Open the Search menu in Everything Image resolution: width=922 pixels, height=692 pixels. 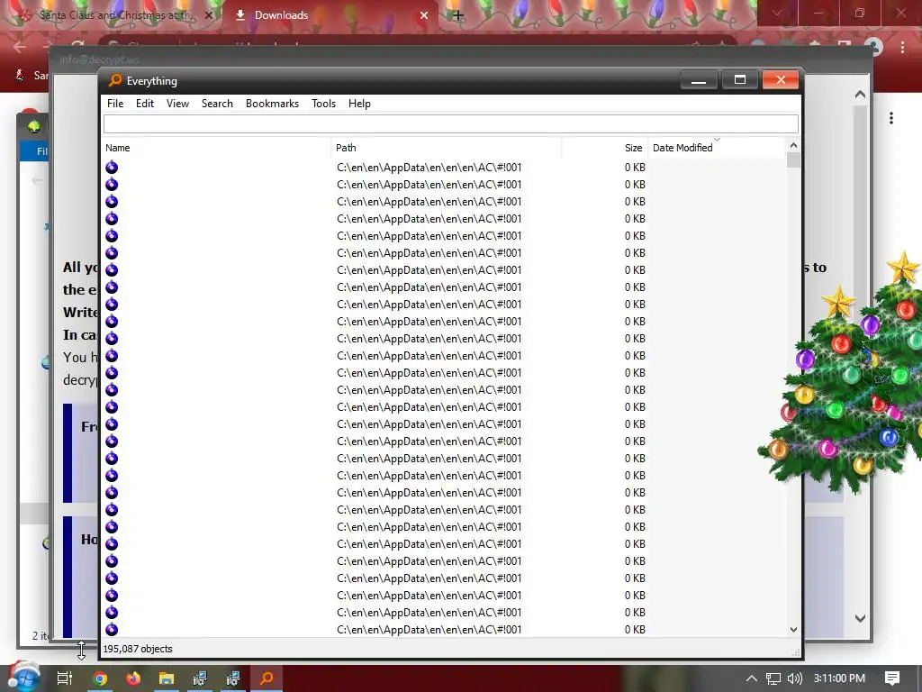coord(217,104)
